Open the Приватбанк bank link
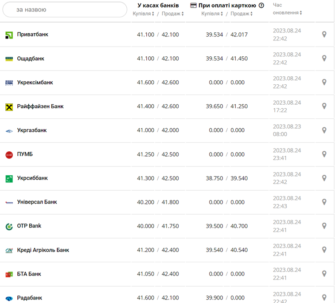335x303 pixels. click(33, 35)
